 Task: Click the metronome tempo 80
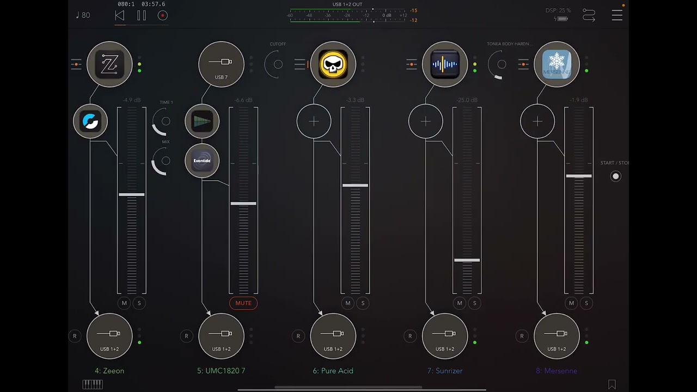pos(83,15)
